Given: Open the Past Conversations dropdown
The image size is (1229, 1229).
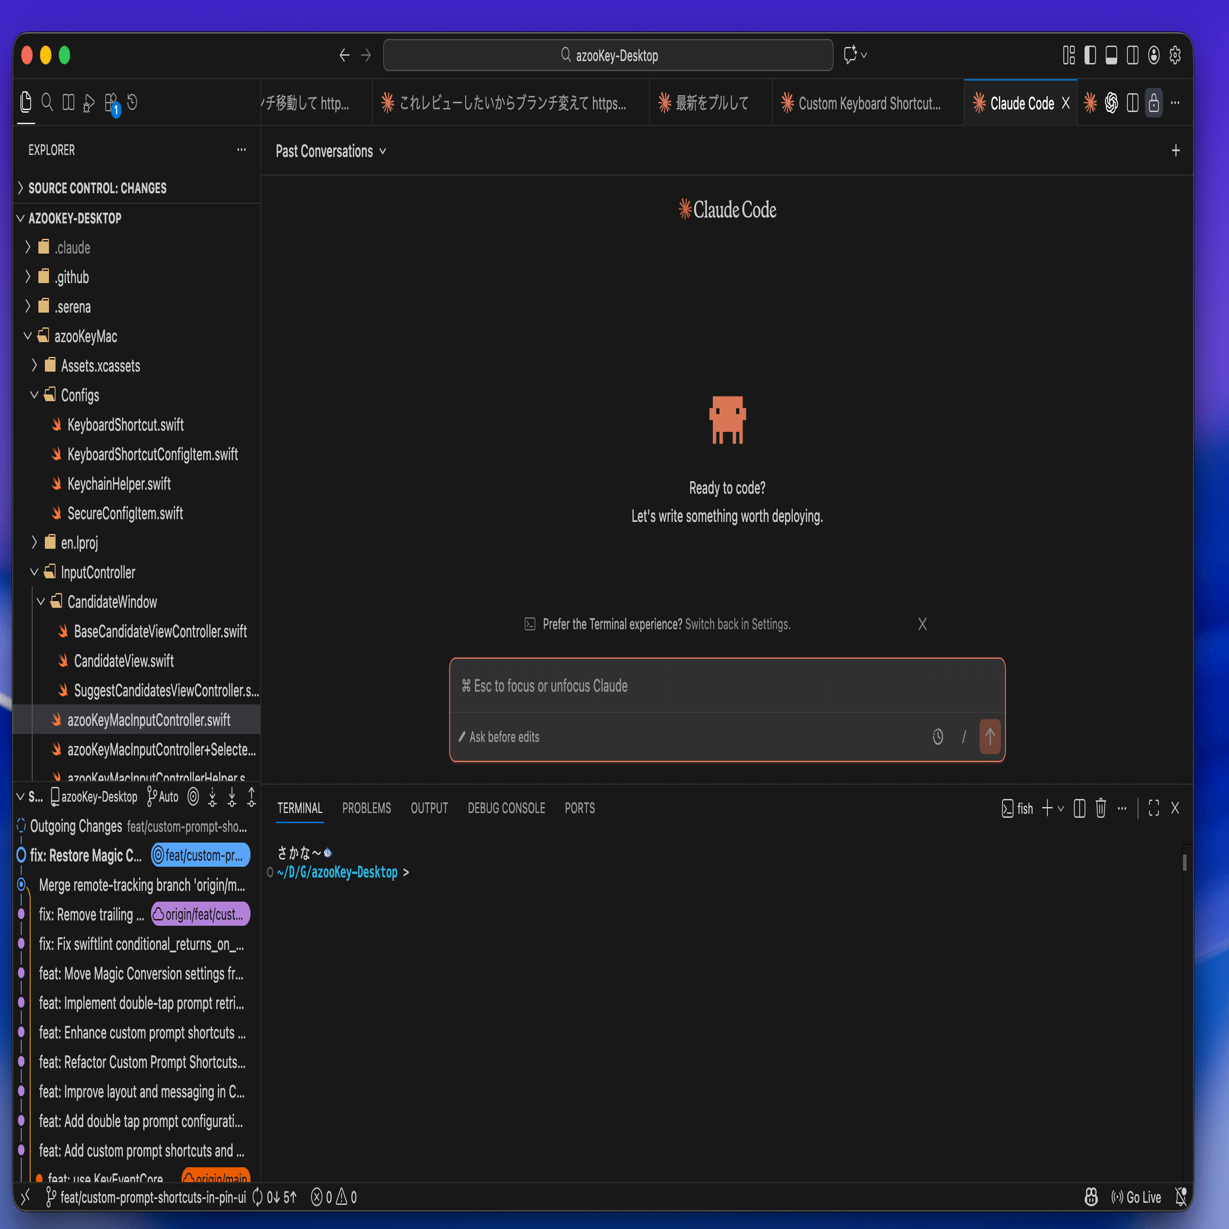Looking at the screenshot, I should (331, 151).
